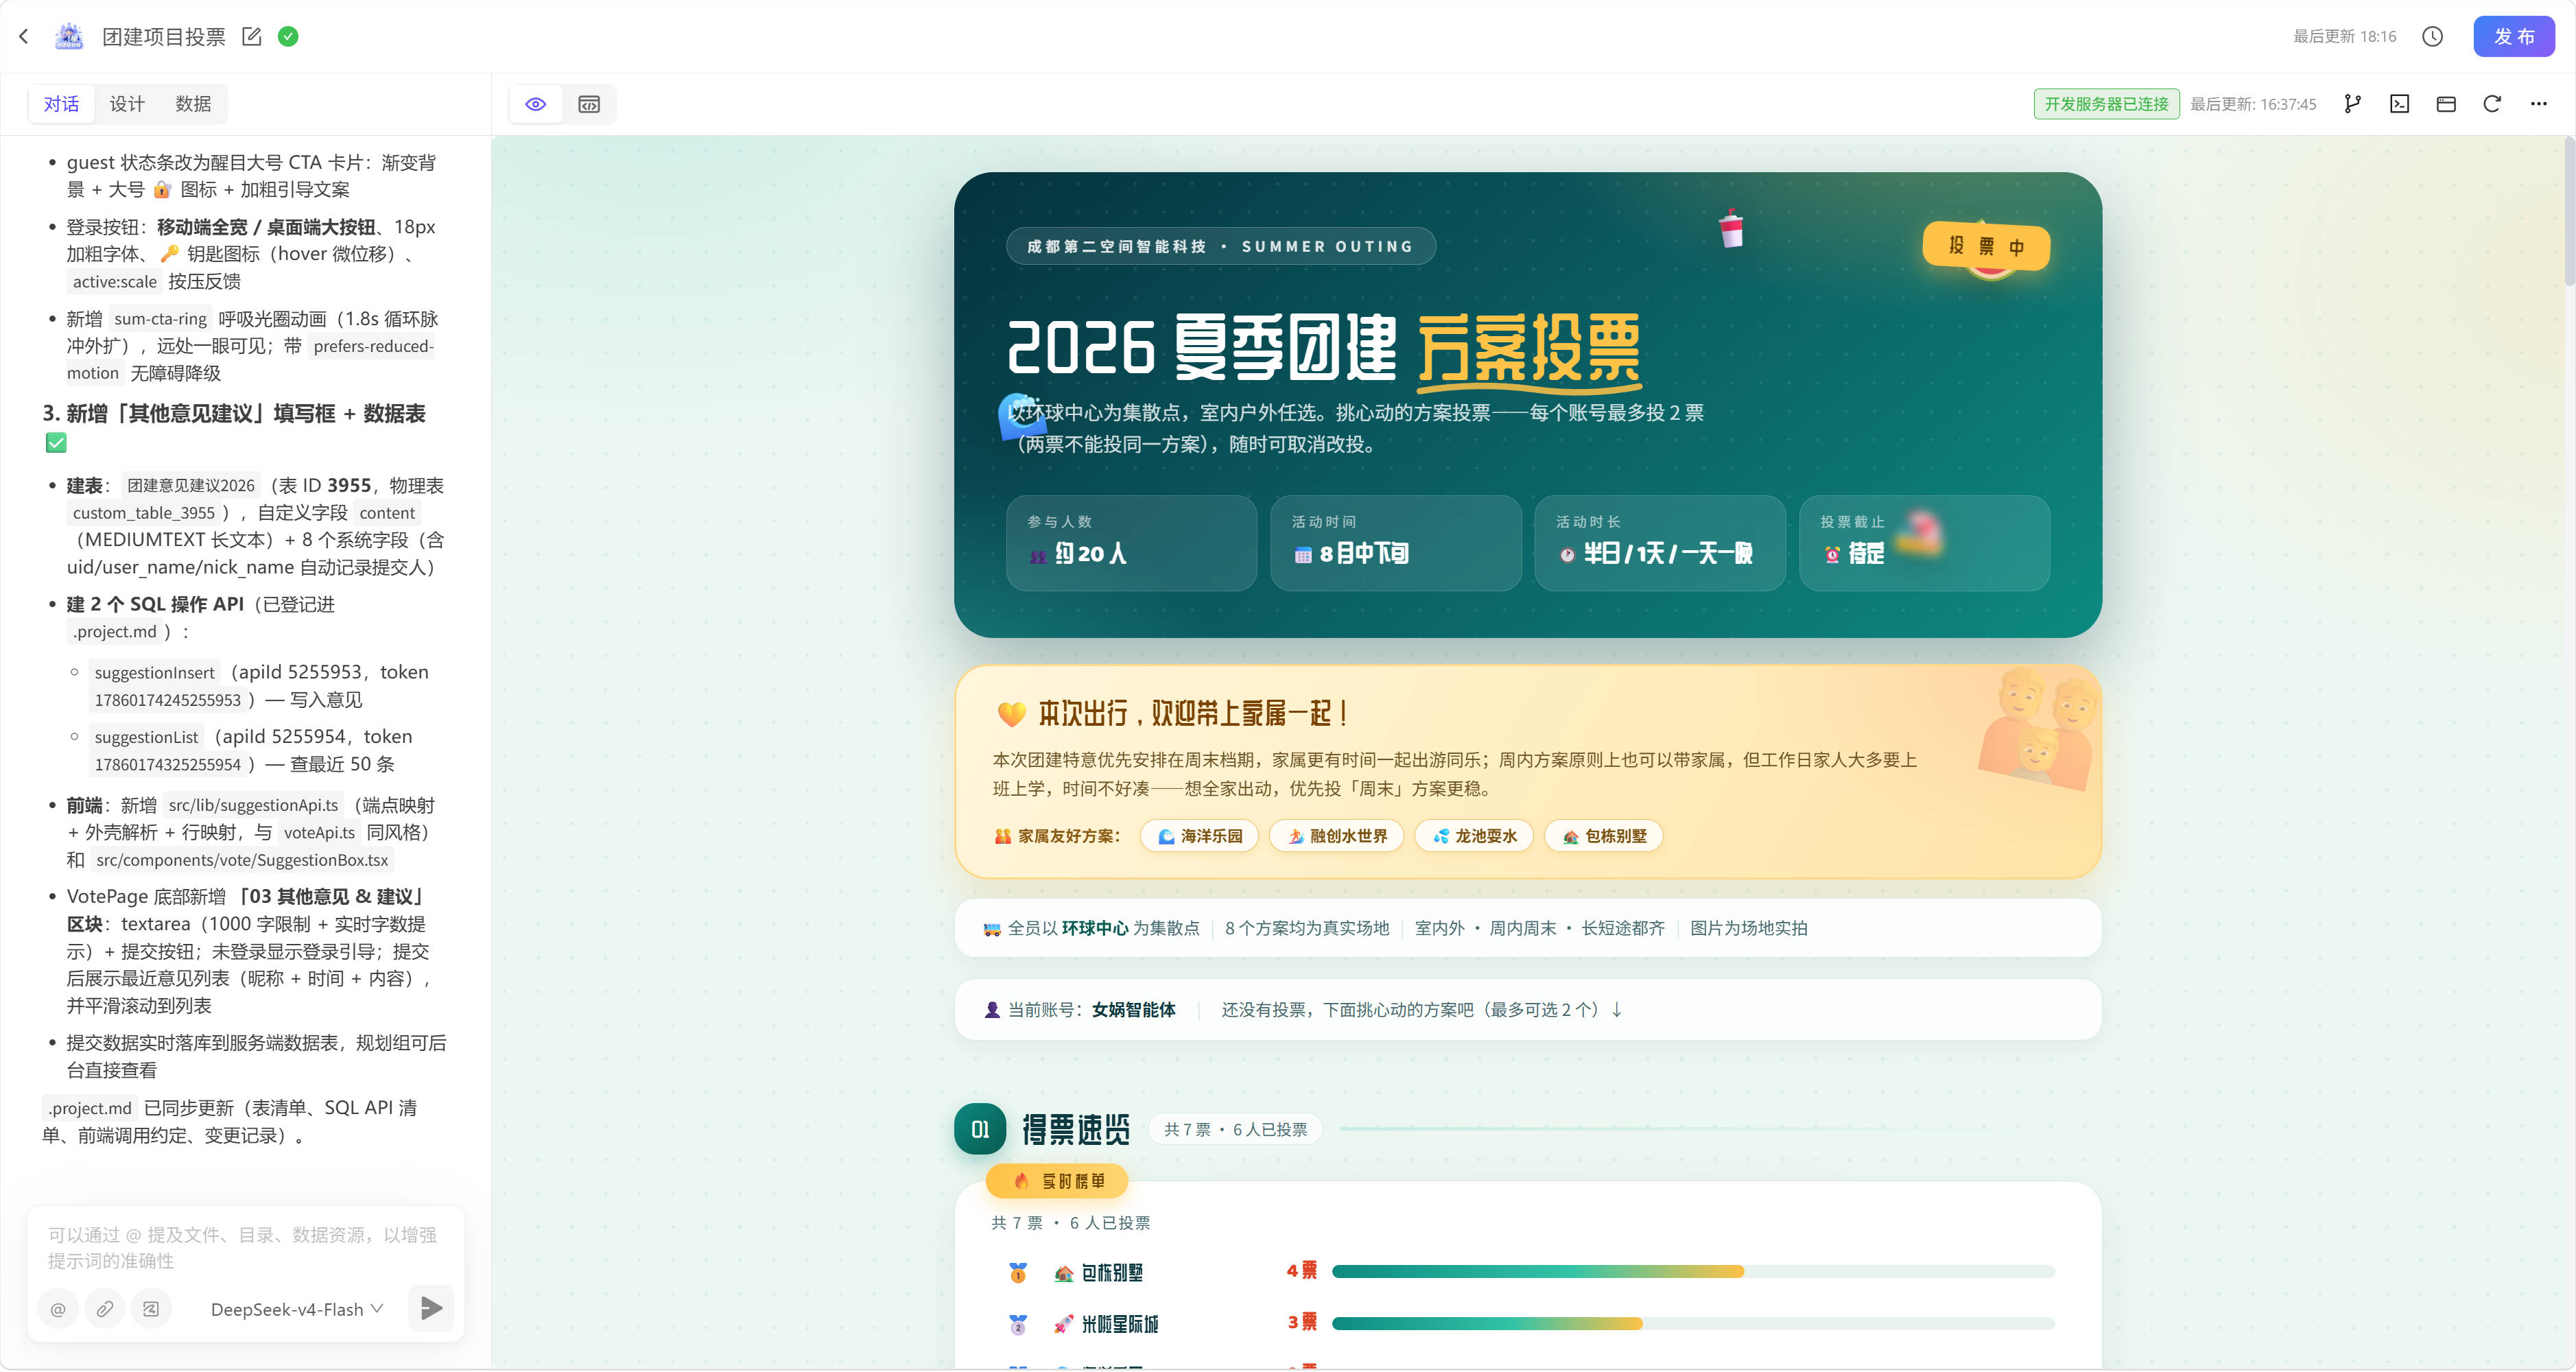Screen dimensions: 2576x1372
Task: Click the green checkmark under heading 3
Action: [x=56, y=443]
